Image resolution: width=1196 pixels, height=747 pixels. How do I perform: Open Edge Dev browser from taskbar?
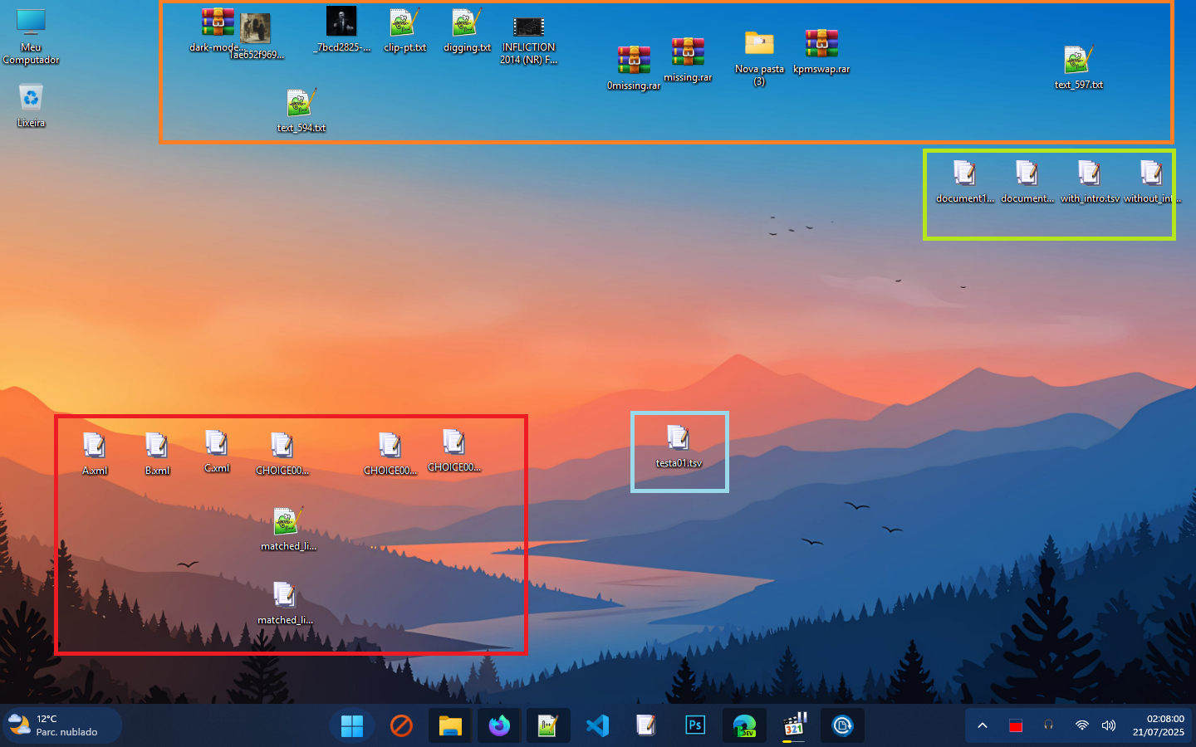pyautogui.click(x=744, y=725)
